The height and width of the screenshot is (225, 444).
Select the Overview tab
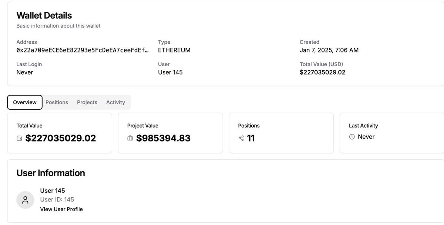click(25, 102)
